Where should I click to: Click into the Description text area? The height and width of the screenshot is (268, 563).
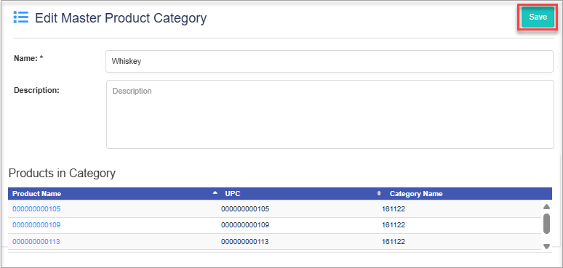coord(330,114)
